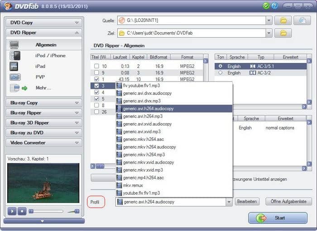Screen dimensions: 317x231
Task: Click the green checkmark status icon
Action: pos(266,6)
